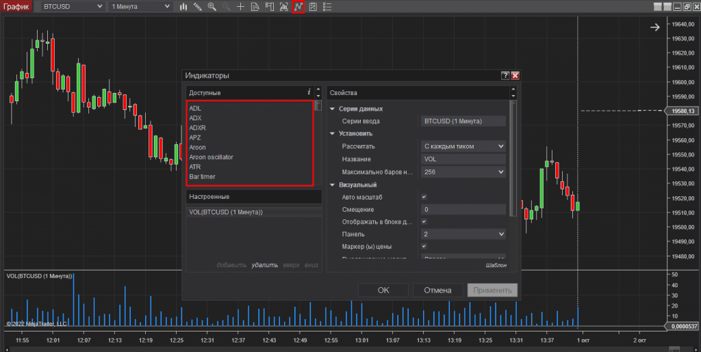
Task: Click the вверх link
Action: tap(291, 265)
